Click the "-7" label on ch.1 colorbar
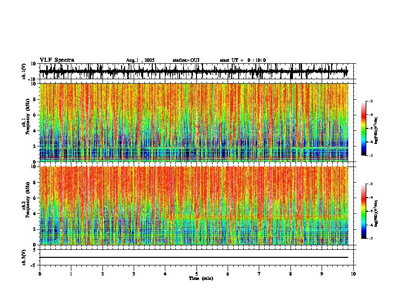The height and width of the screenshot is (307, 398). (x=371, y=156)
